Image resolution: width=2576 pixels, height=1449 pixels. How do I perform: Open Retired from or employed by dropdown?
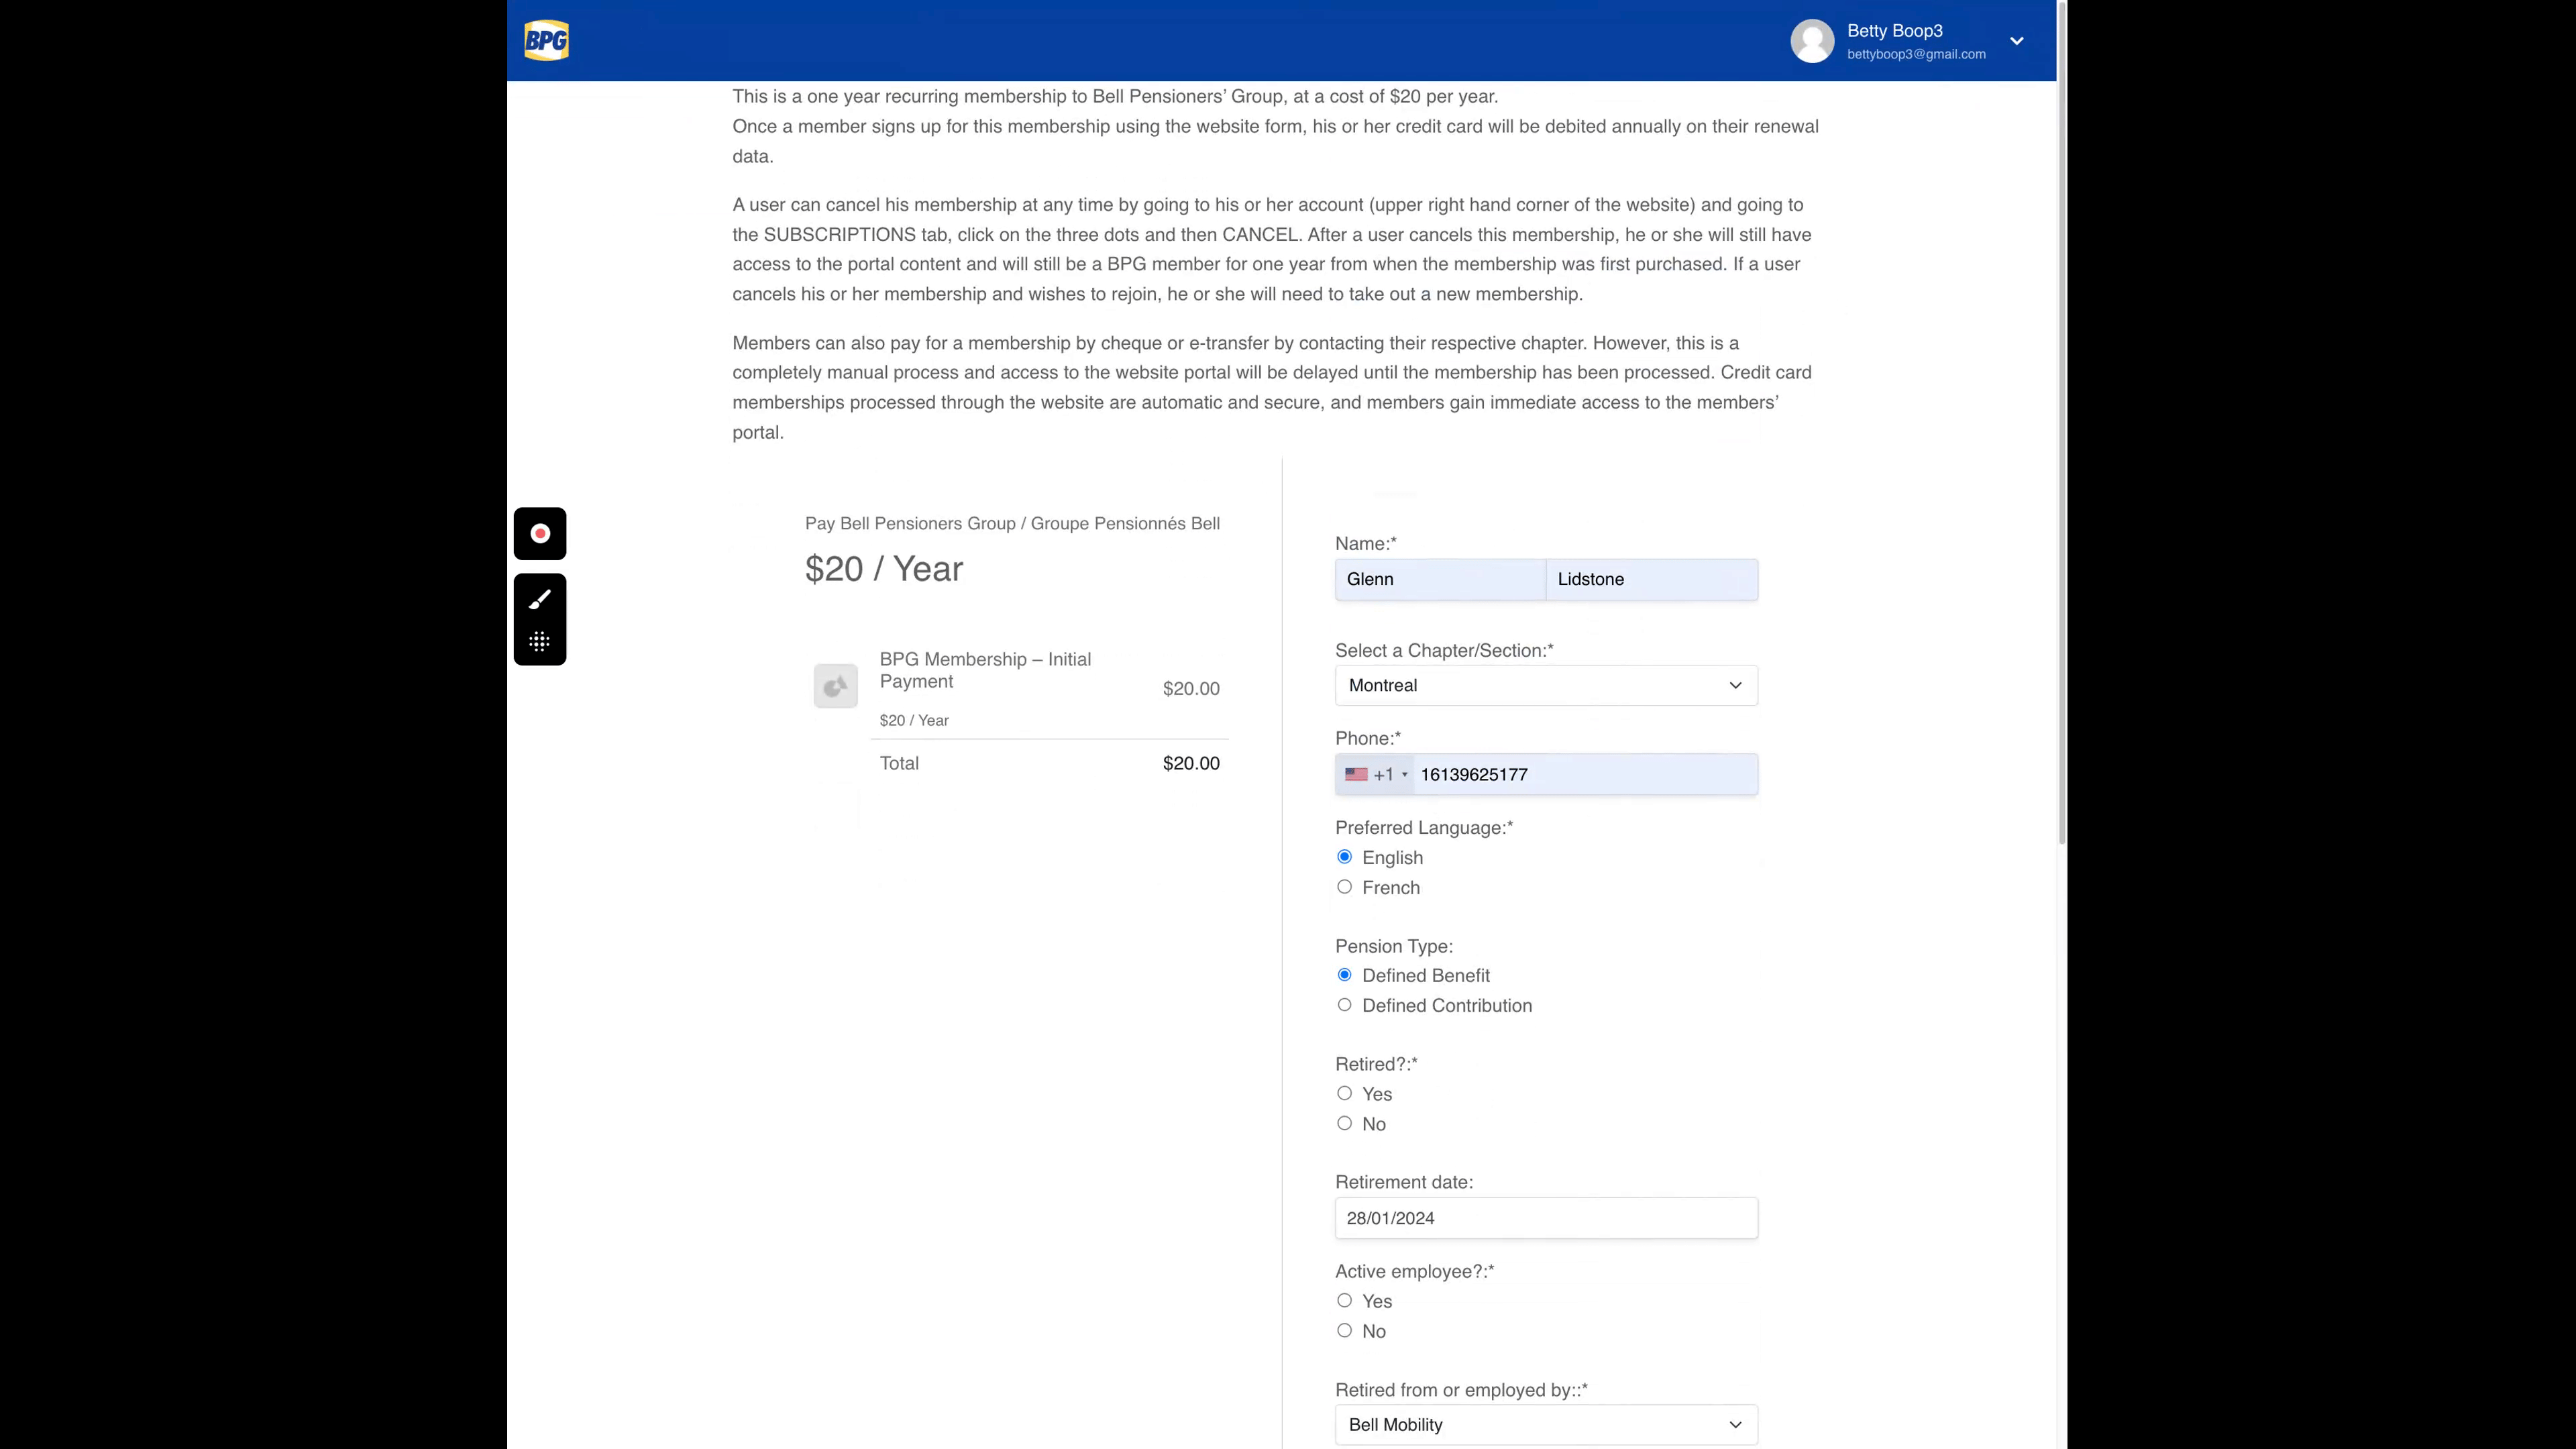click(1545, 1424)
